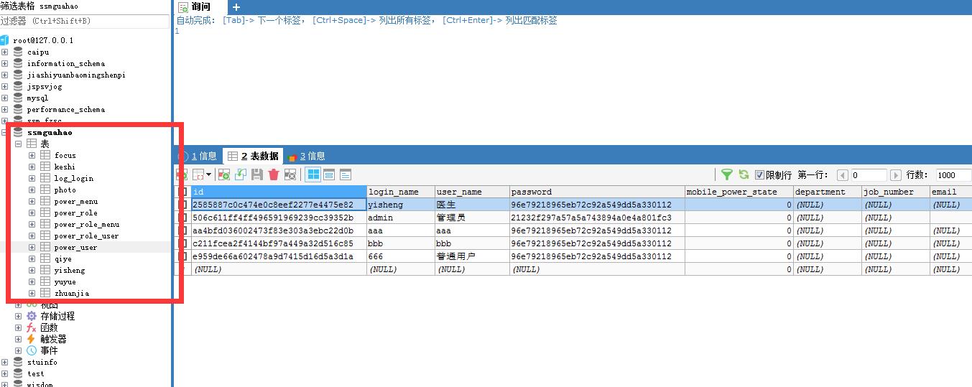Screen dimensions: 972x387
Task: Check the row checkbox for login_name 666
Action: point(182,256)
